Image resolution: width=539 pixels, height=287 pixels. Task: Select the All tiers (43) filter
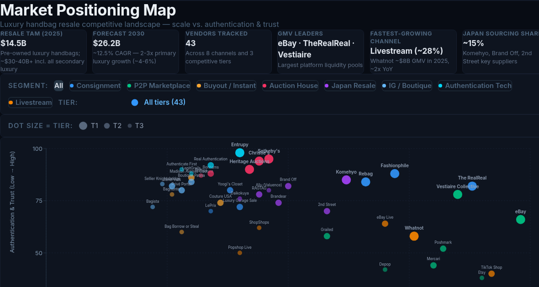pyautogui.click(x=159, y=102)
